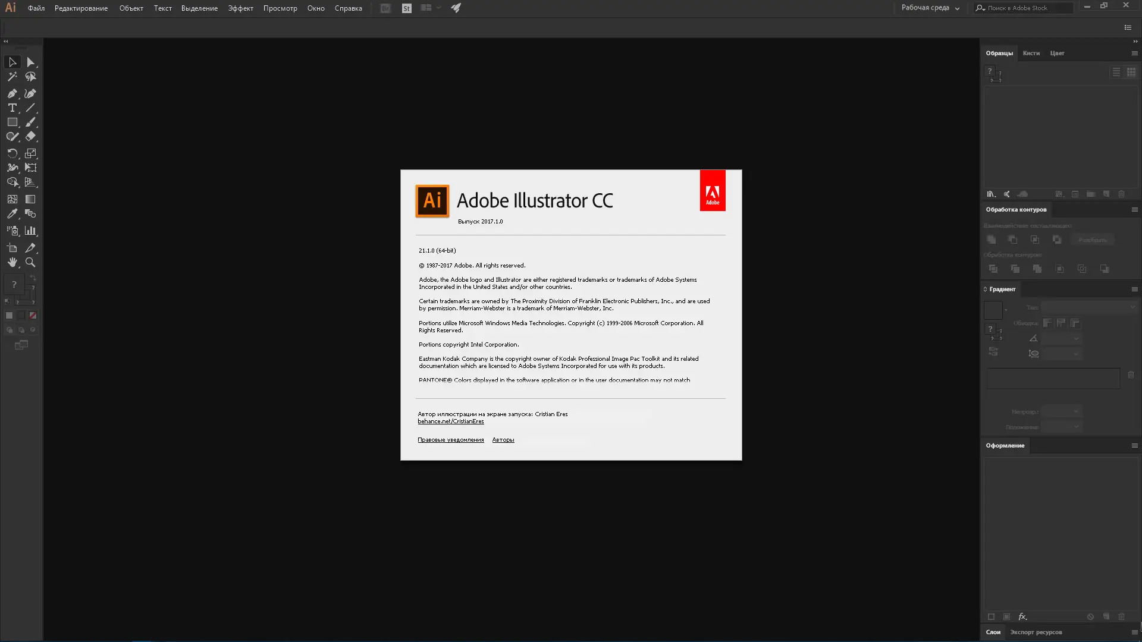
Task: Pick the Magic Wand tool
Action: coord(12,77)
